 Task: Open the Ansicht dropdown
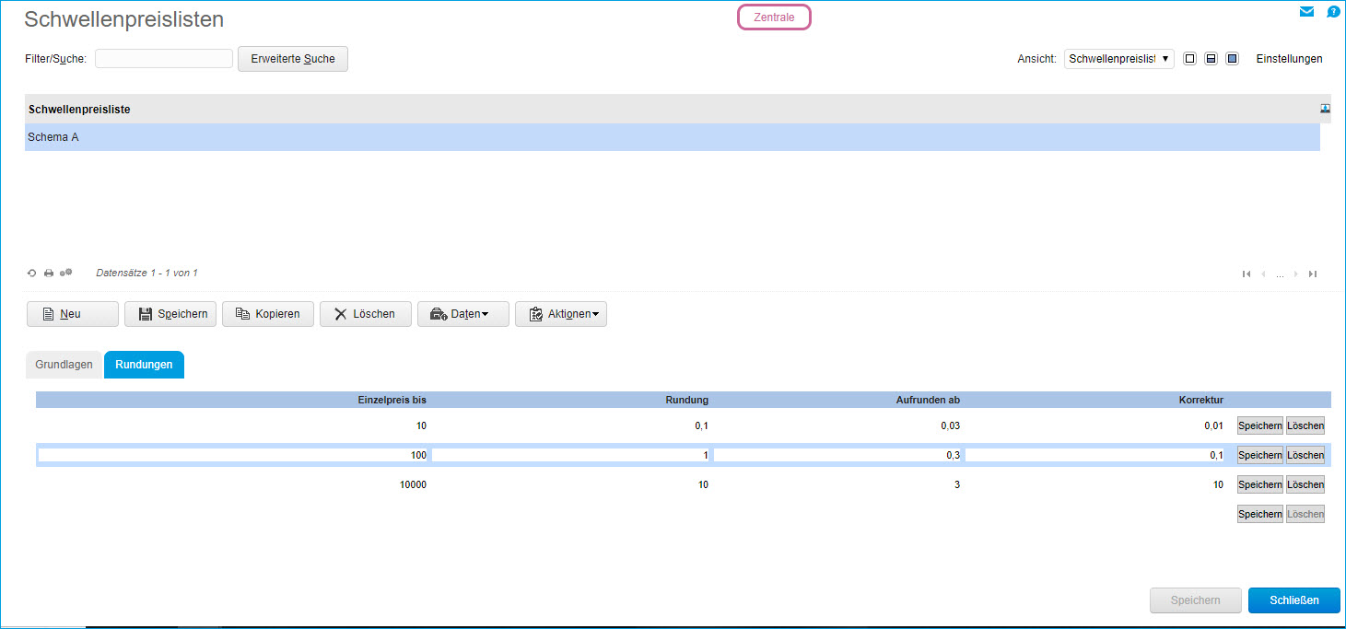[x=1118, y=59]
